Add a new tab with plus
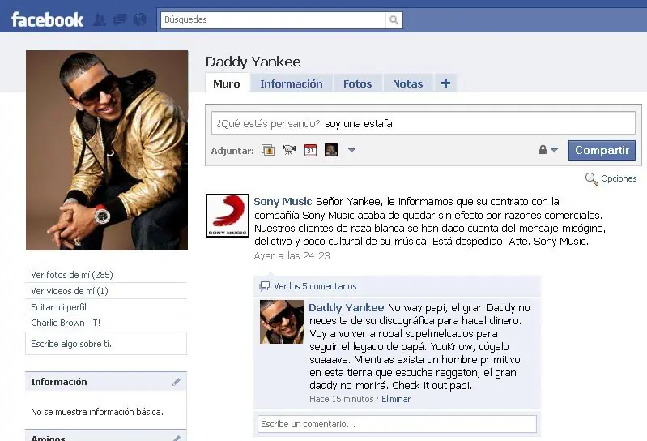Screen dimensions: 647x441 coord(445,83)
